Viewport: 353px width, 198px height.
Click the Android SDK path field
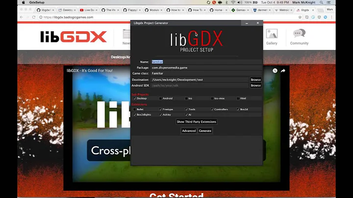200,85
